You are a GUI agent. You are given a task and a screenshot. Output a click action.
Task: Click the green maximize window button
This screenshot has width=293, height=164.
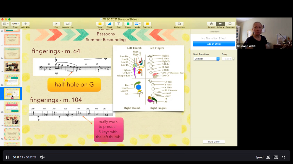[x=9, y=19]
